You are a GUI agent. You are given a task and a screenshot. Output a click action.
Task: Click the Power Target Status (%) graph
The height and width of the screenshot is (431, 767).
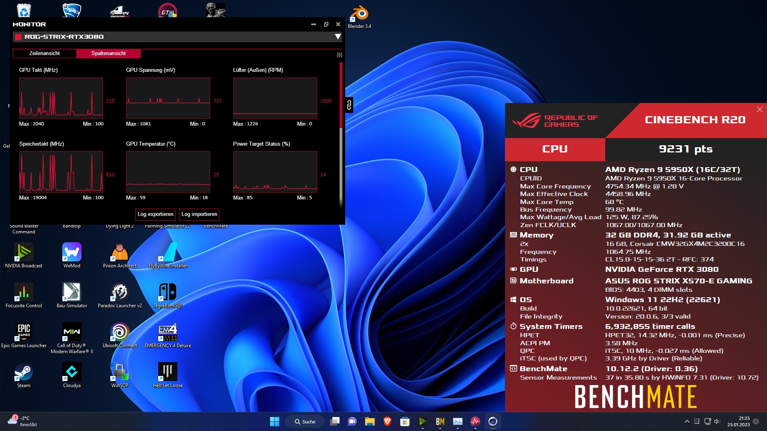click(x=275, y=172)
